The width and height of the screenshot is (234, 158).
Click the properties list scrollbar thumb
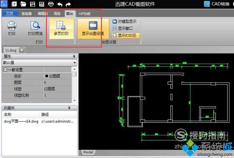[x=74, y=74]
